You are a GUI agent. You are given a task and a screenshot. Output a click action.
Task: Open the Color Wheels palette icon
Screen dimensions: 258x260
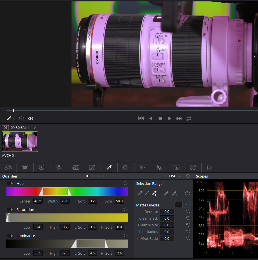coord(42,167)
